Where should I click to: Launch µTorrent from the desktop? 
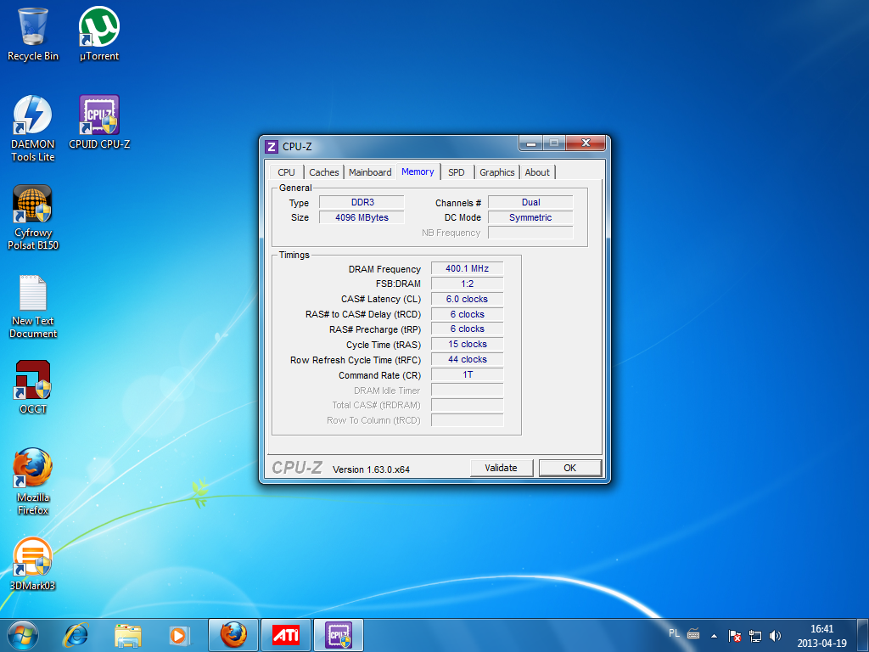(99, 28)
